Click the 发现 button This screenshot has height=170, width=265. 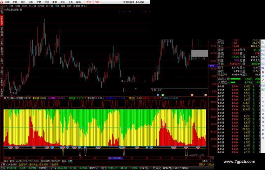[89, 2]
